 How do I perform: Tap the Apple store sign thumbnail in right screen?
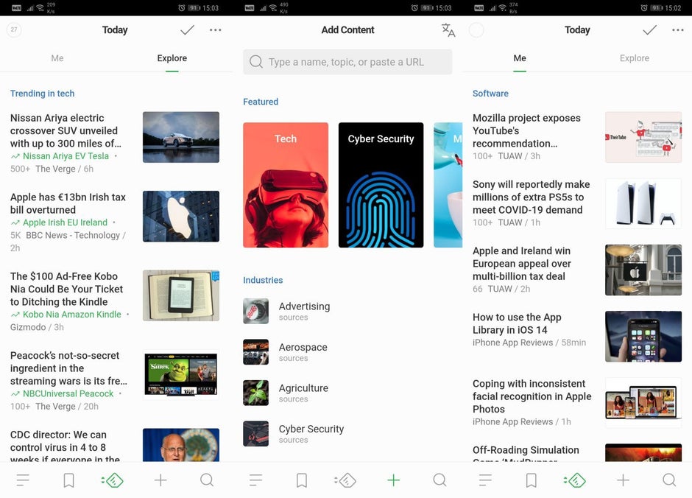coord(643,270)
